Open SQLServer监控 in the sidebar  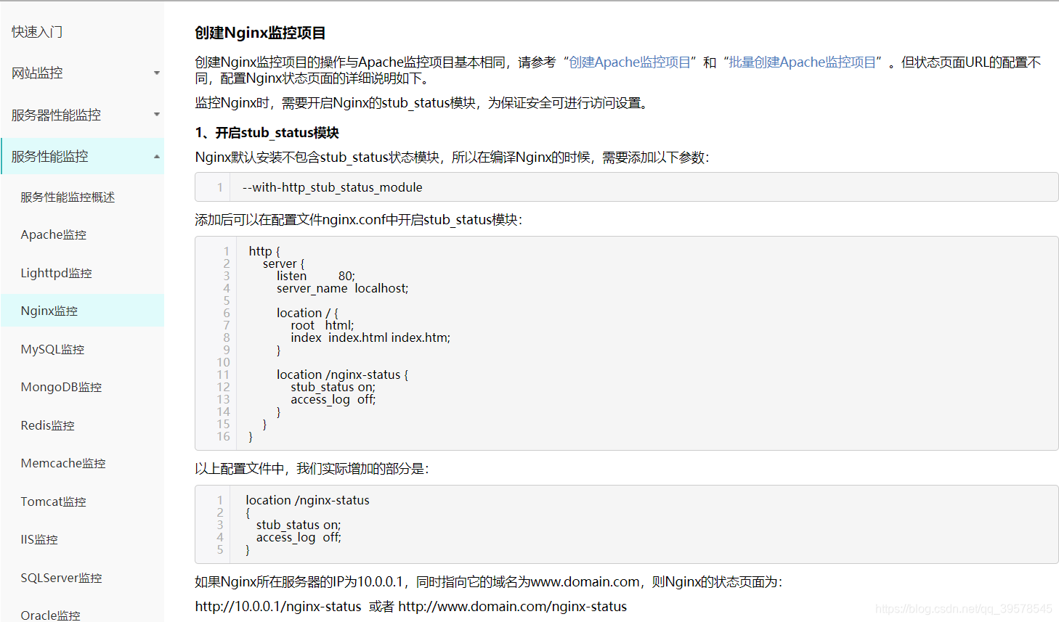pyautogui.click(x=62, y=578)
